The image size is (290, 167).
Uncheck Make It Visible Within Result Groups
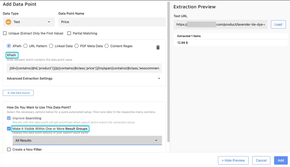9,129
